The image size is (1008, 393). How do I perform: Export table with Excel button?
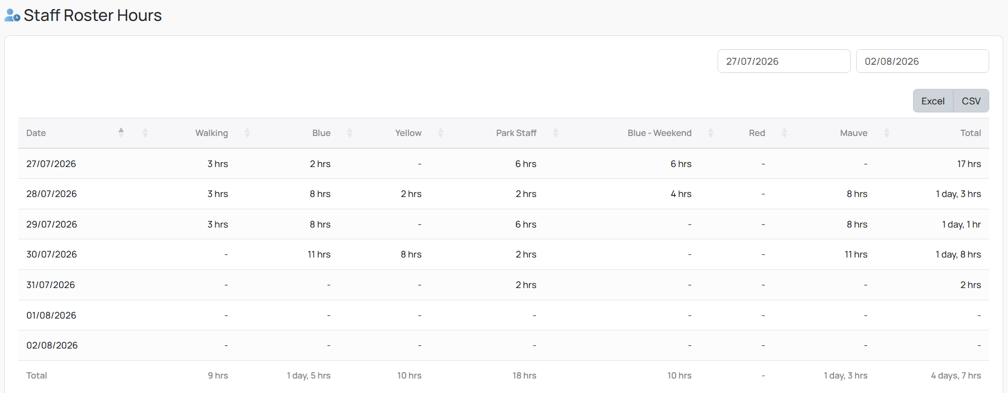point(933,101)
